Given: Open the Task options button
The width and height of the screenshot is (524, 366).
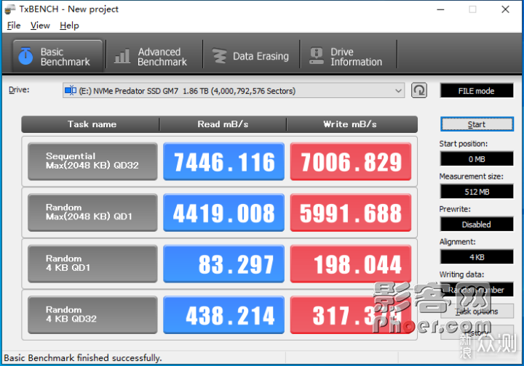Looking at the screenshot, I should coord(477,312).
